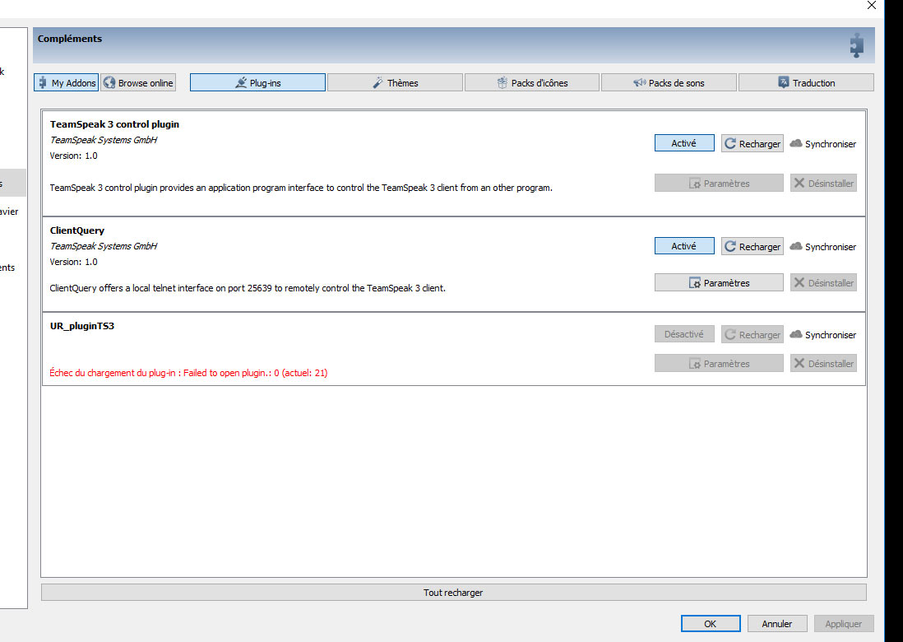Confirm with the OK button
Image resolution: width=903 pixels, height=642 pixels.
click(x=710, y=624)
